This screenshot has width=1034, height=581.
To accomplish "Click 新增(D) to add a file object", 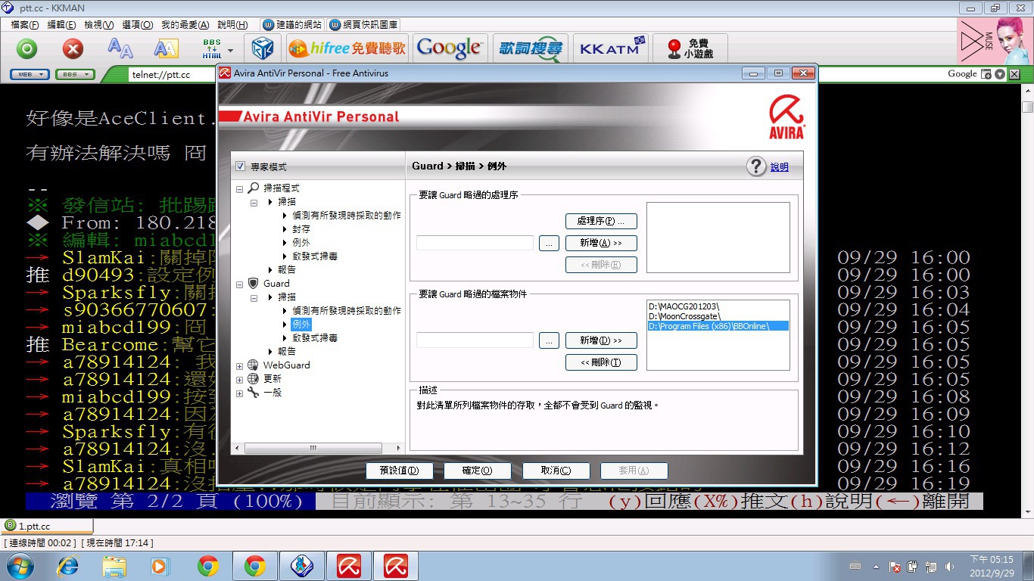I will click(601, 340).
